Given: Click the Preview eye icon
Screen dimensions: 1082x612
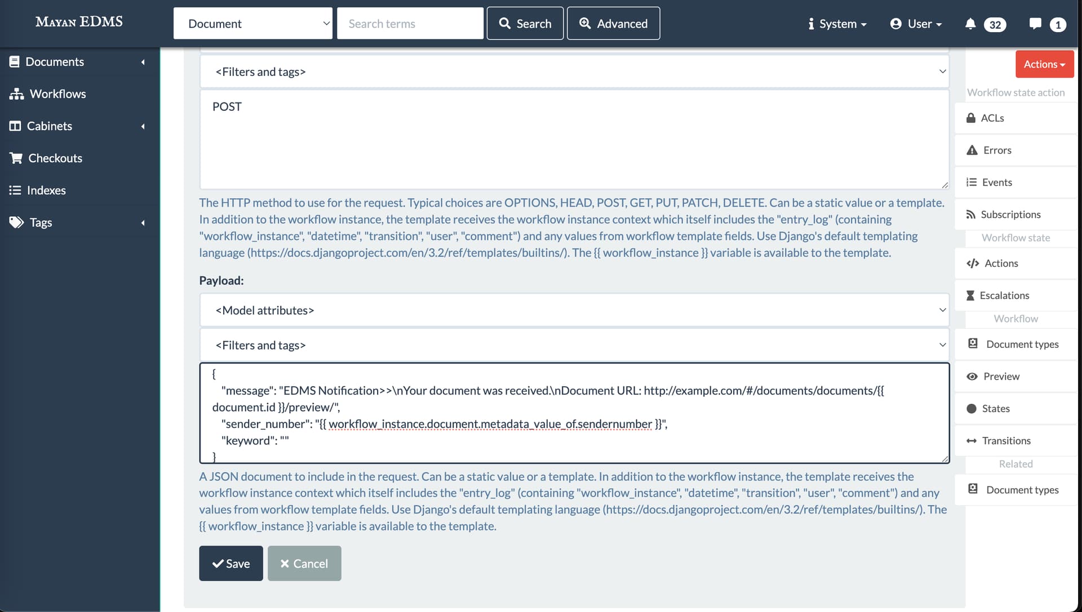Looking at the screenshot, I should click(972, 377).
